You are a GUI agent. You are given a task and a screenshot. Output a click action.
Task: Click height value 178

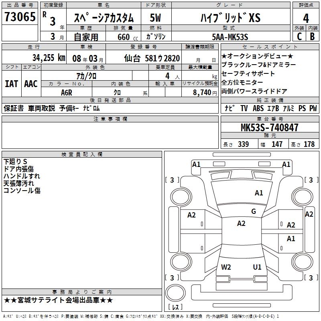309,144
